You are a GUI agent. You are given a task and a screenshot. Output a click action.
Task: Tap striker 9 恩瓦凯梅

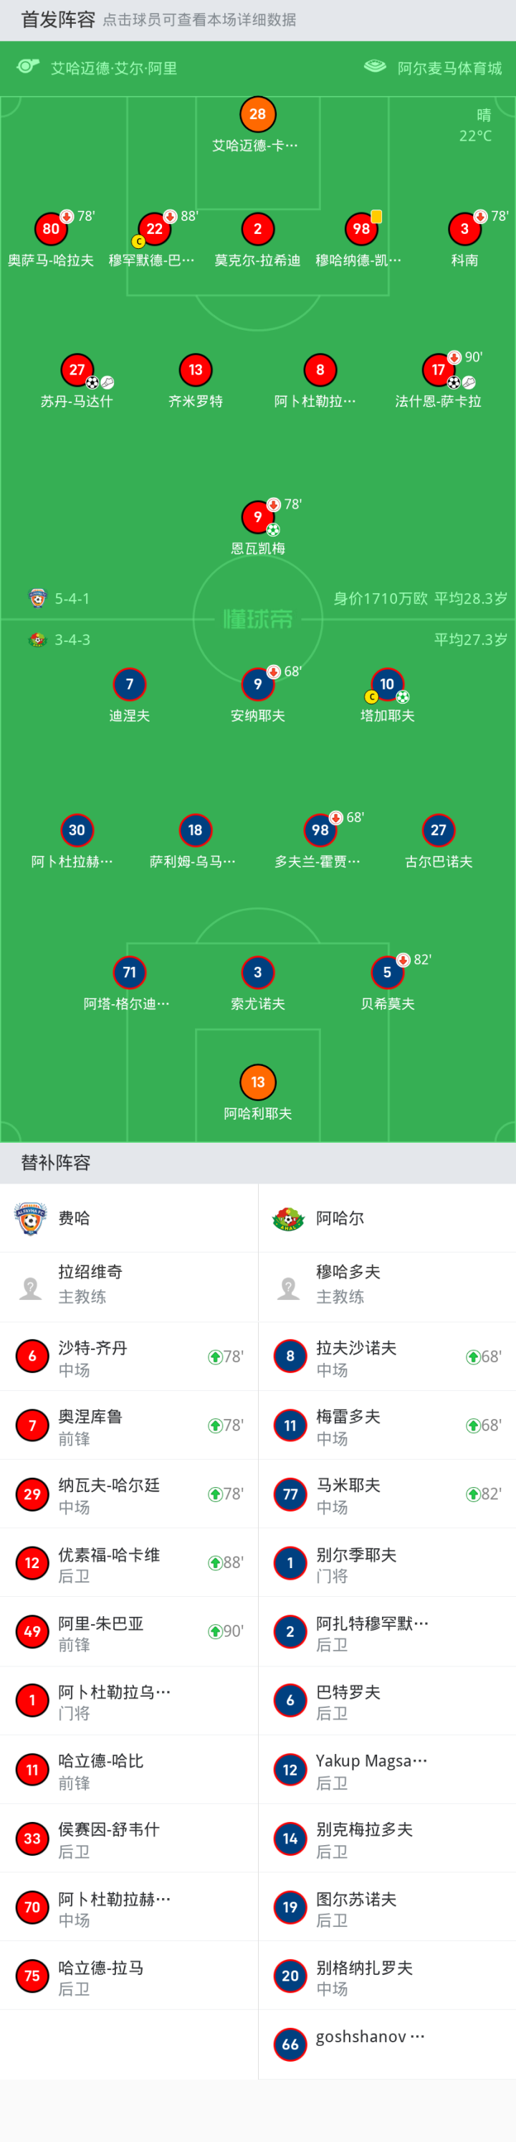pyautogui.click(x=257, y=517)
